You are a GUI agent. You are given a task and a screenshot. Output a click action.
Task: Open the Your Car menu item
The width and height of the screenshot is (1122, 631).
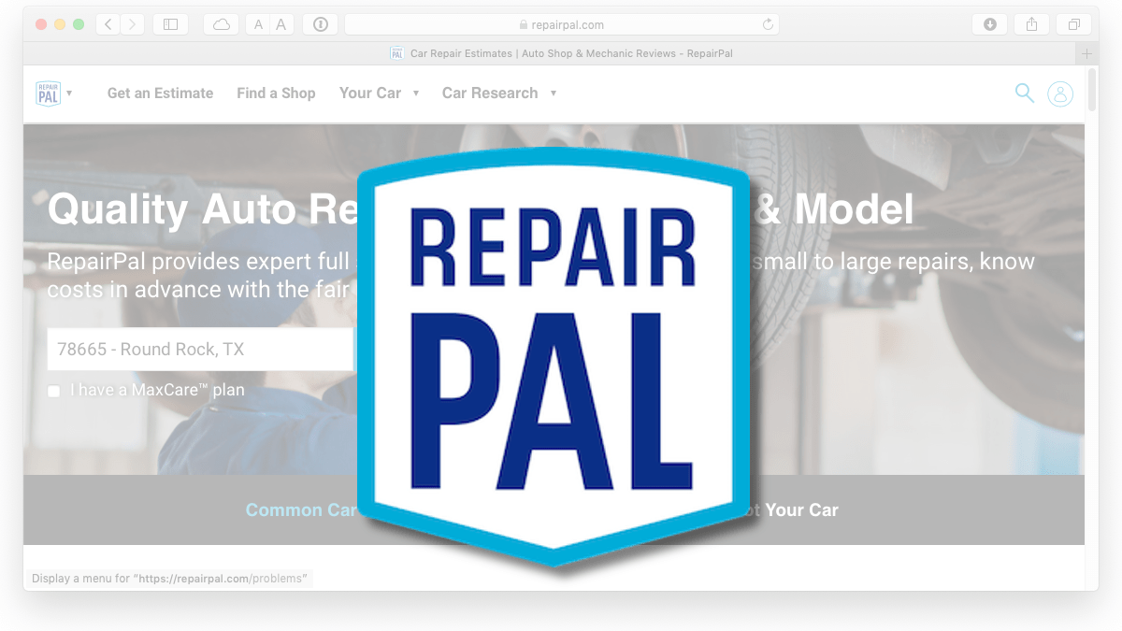point(370,93)
